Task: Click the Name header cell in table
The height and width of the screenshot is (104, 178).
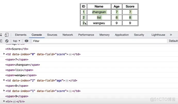Action: (99, 6)
